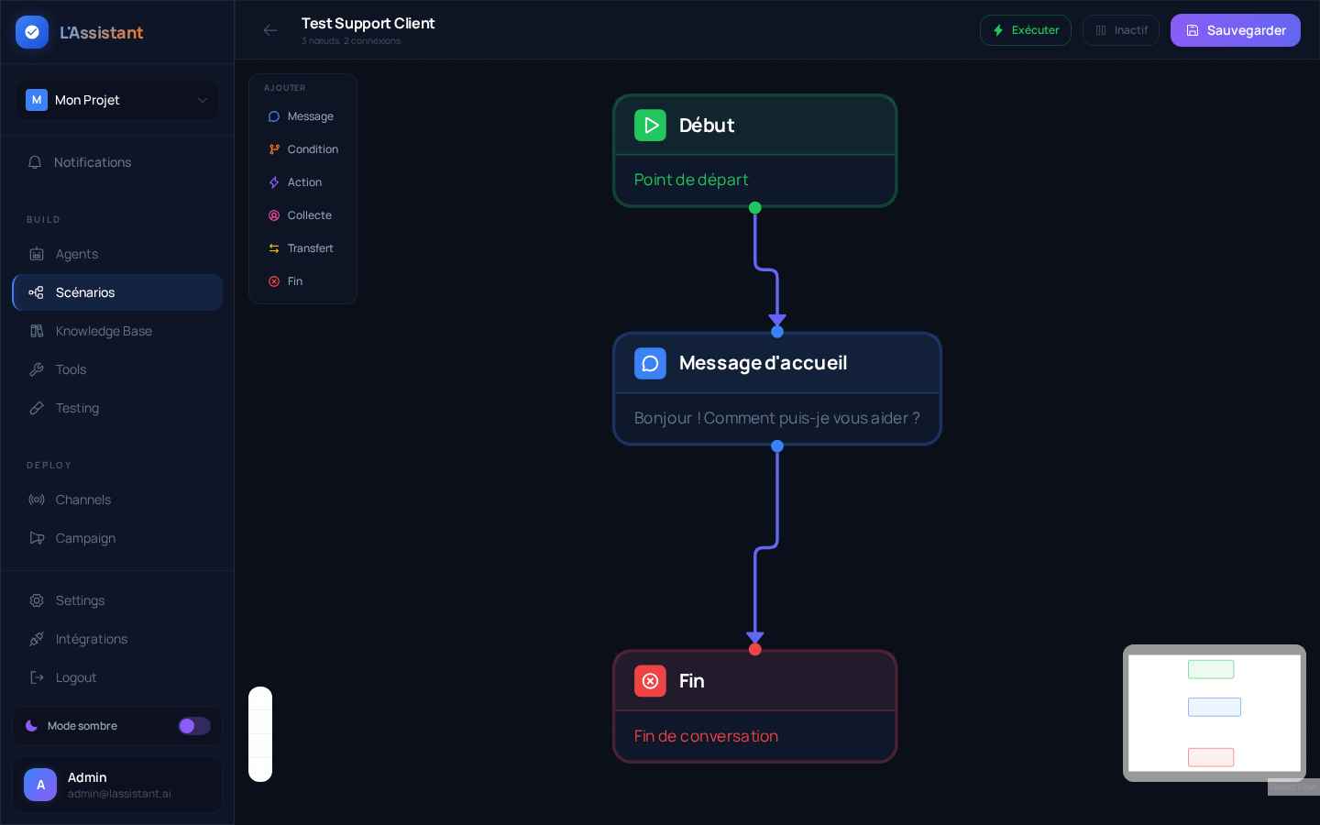Click the back arrow beside Test Support Client

point(269,30)
